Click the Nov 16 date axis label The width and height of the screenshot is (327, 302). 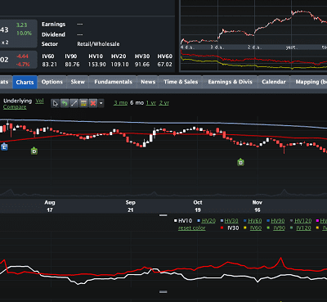click(x=258, y=206)
